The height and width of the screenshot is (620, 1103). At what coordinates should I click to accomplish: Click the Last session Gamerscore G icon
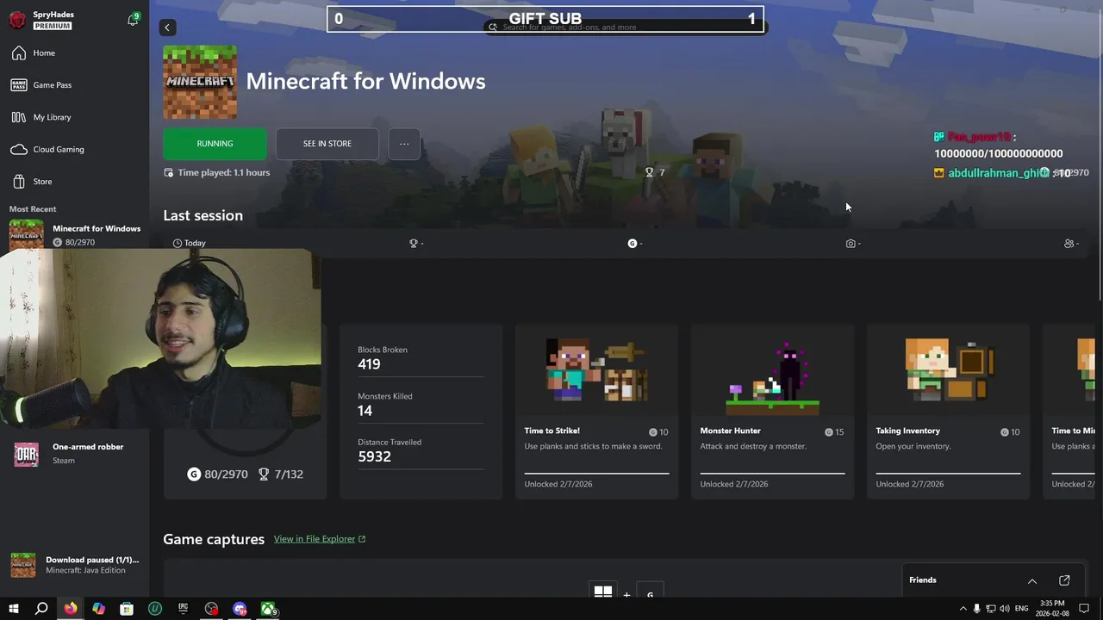(633, 244)
